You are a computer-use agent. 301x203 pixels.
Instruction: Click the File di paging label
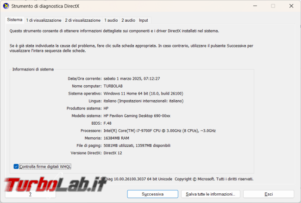89,146
